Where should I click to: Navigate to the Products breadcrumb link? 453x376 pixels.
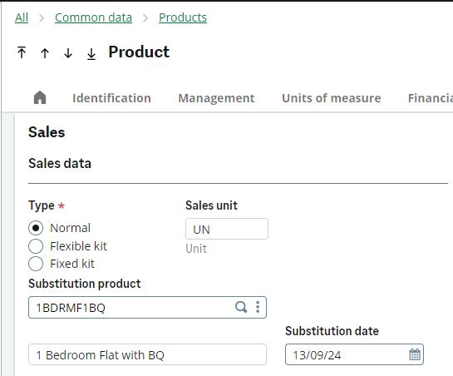[x=183, y=17]
